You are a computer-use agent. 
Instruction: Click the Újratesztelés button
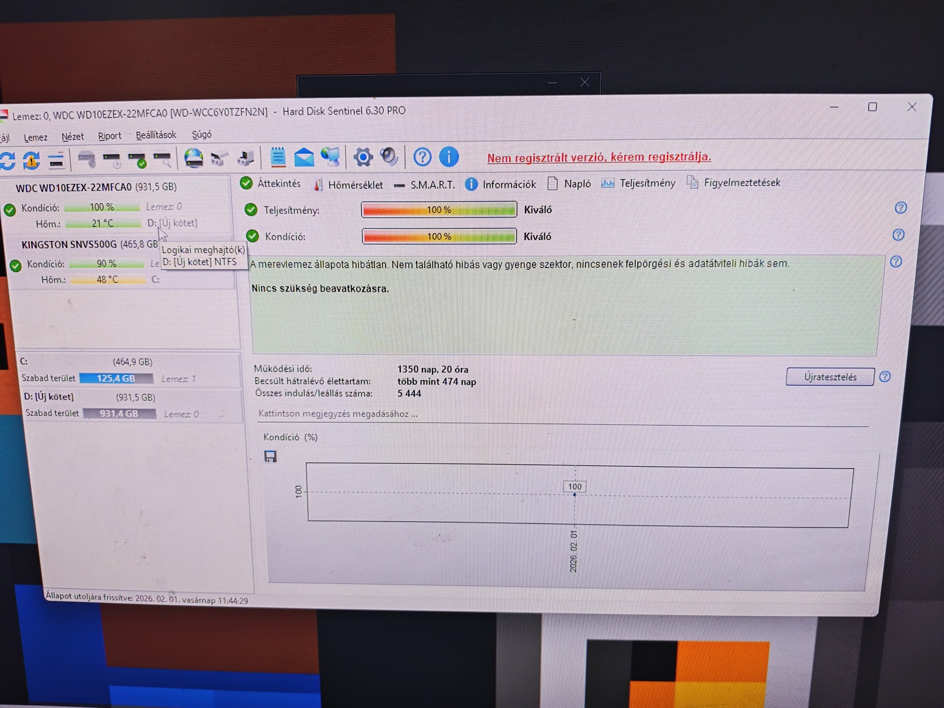(830, 377)
